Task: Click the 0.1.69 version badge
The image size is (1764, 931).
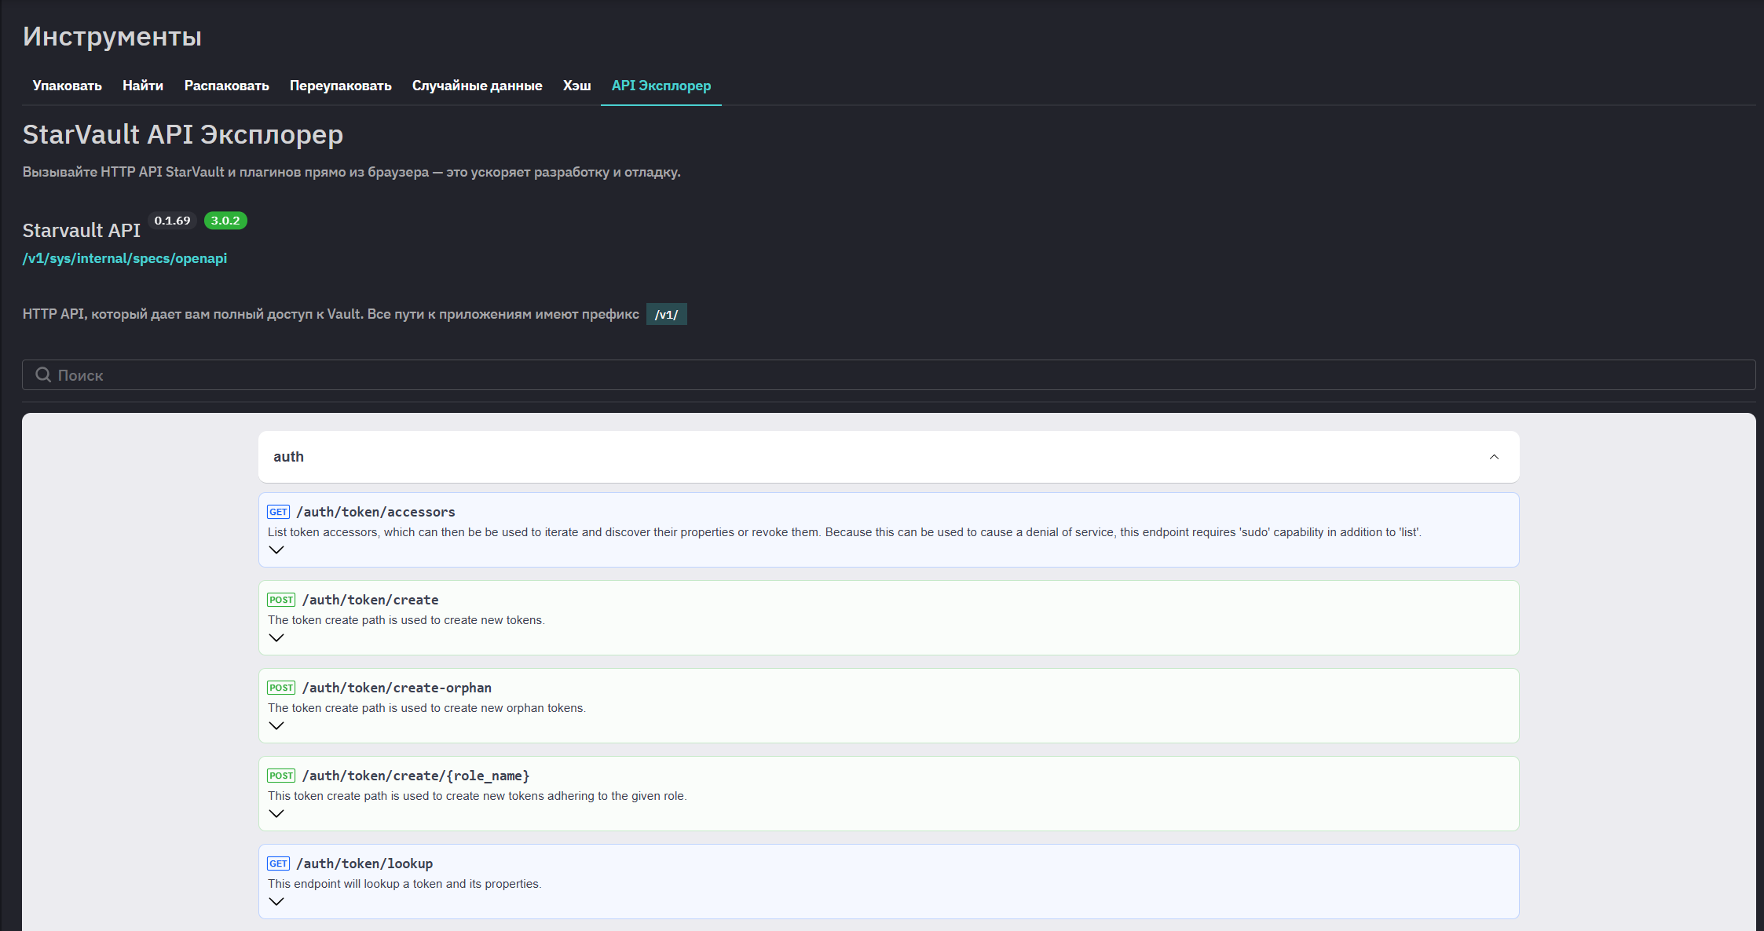Action: (172, 221)
